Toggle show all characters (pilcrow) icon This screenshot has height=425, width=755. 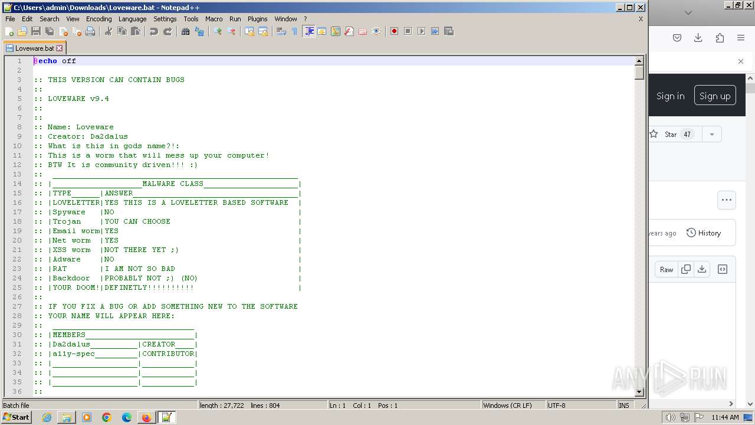[294, 31]
